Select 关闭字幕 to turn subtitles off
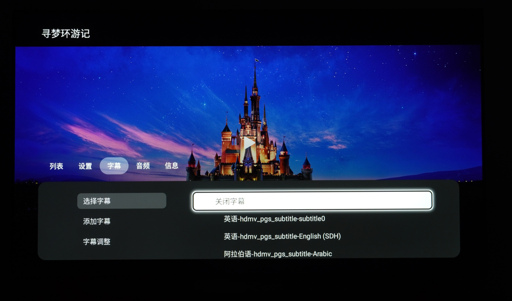The image size is (512, 301). tap(312, 201)
